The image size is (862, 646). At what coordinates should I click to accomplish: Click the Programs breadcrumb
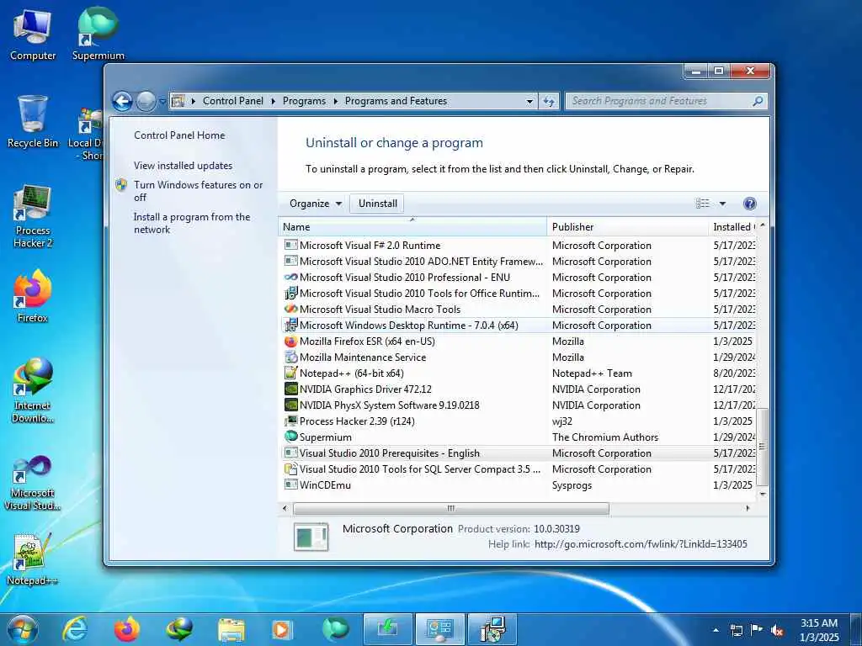304,101
